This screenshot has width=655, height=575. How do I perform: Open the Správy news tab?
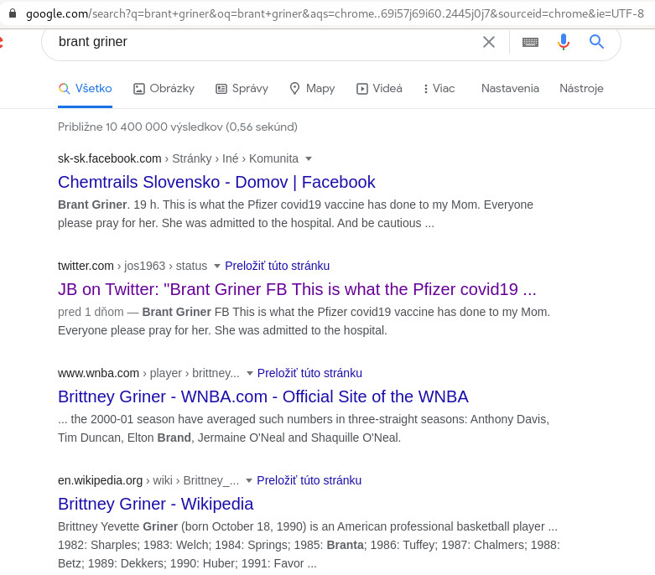(x=242, y=88)
